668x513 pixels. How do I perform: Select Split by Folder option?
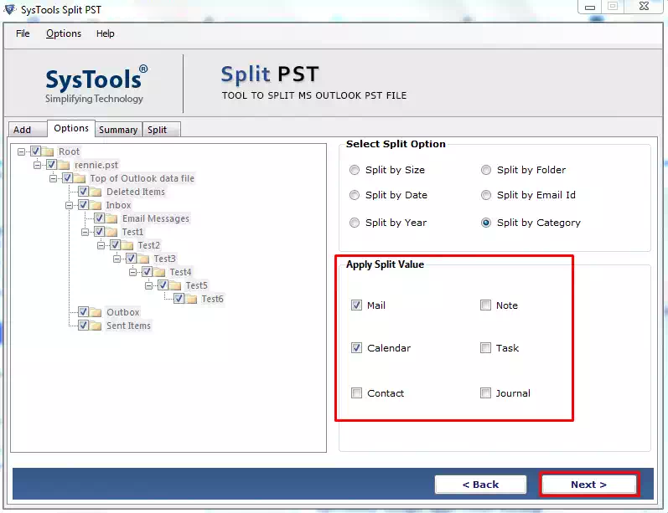point(485,170)
